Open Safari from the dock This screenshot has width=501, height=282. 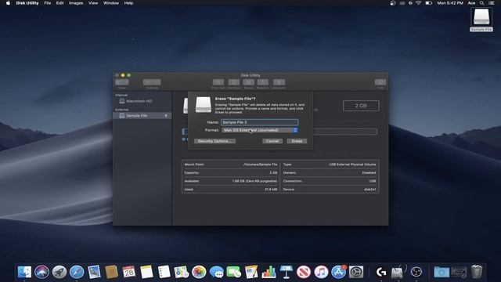point(77,272)
